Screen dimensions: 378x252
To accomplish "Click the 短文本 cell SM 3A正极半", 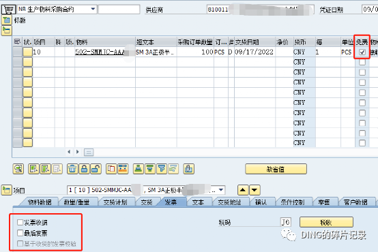I will tap(156, 52).
